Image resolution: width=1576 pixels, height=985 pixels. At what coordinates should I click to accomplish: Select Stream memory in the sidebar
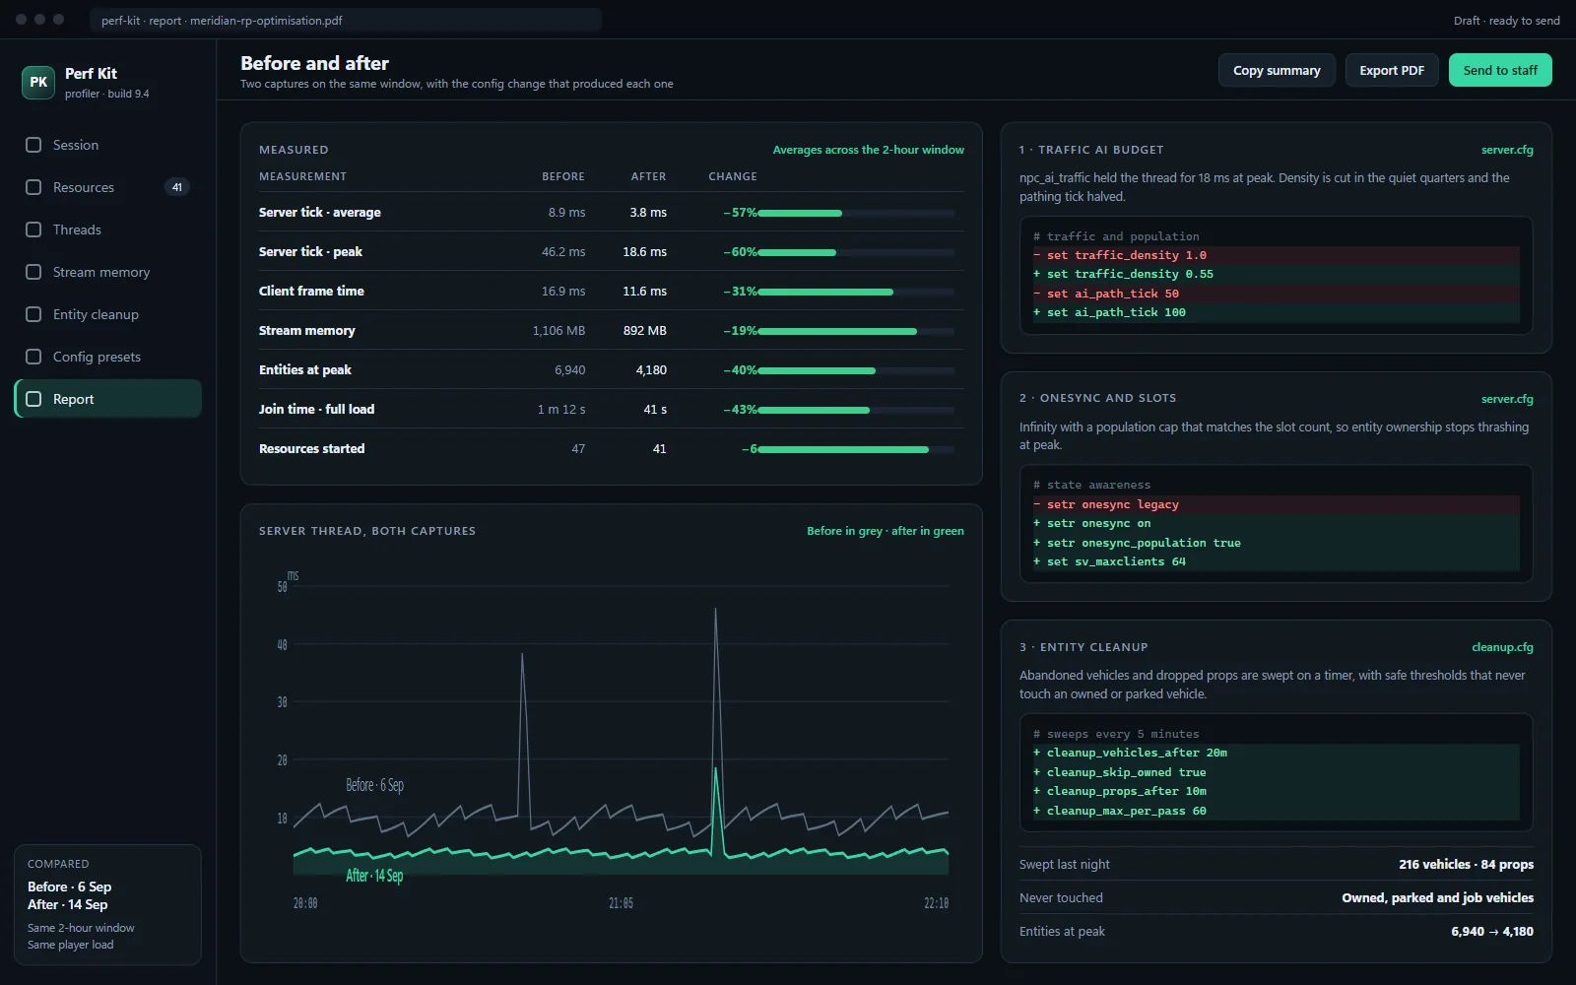point(108,272)
